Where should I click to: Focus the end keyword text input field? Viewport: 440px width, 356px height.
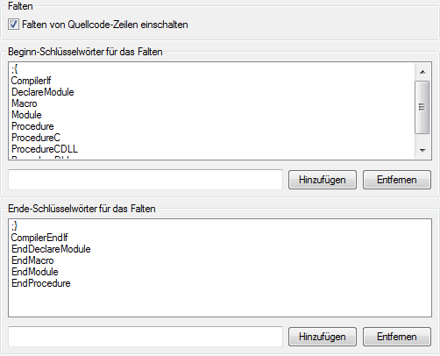(x=145, y=337)
